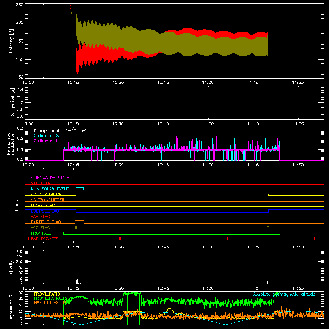Click the 10:45 tick label under modulation plot
This screenshot has width=329, height=329.
coord(163,165)
